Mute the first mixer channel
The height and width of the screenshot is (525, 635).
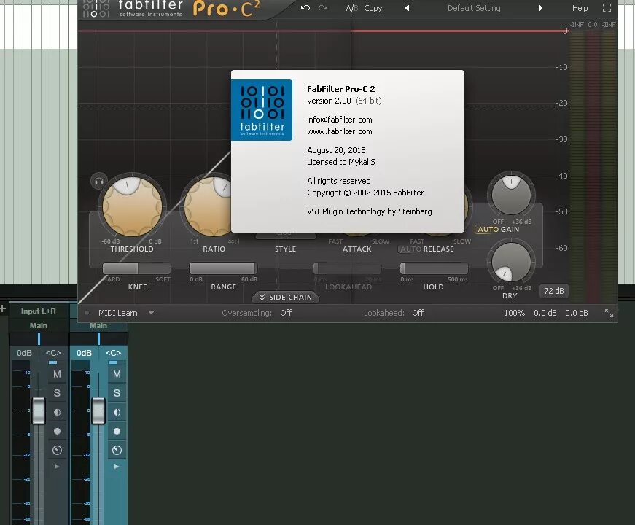[57, 374]
